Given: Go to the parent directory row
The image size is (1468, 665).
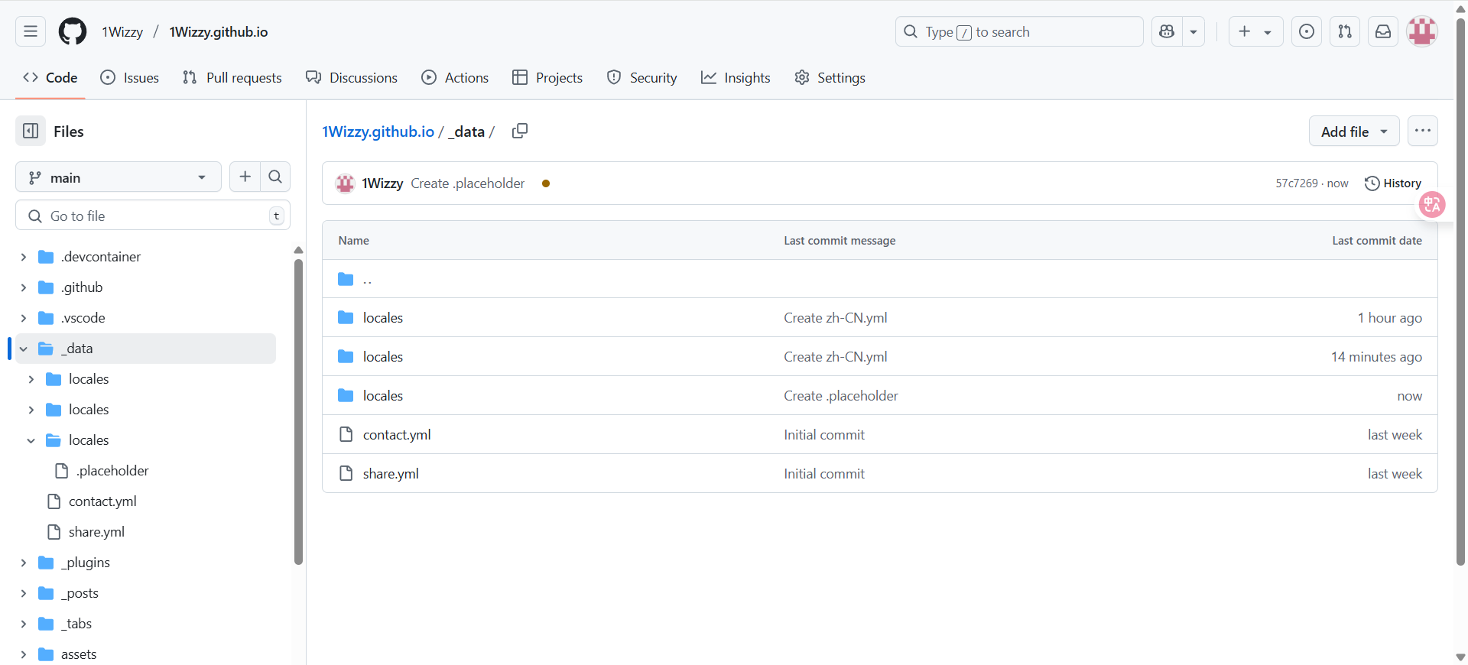Looking at the screenshot, I should [x=879, y=279].
